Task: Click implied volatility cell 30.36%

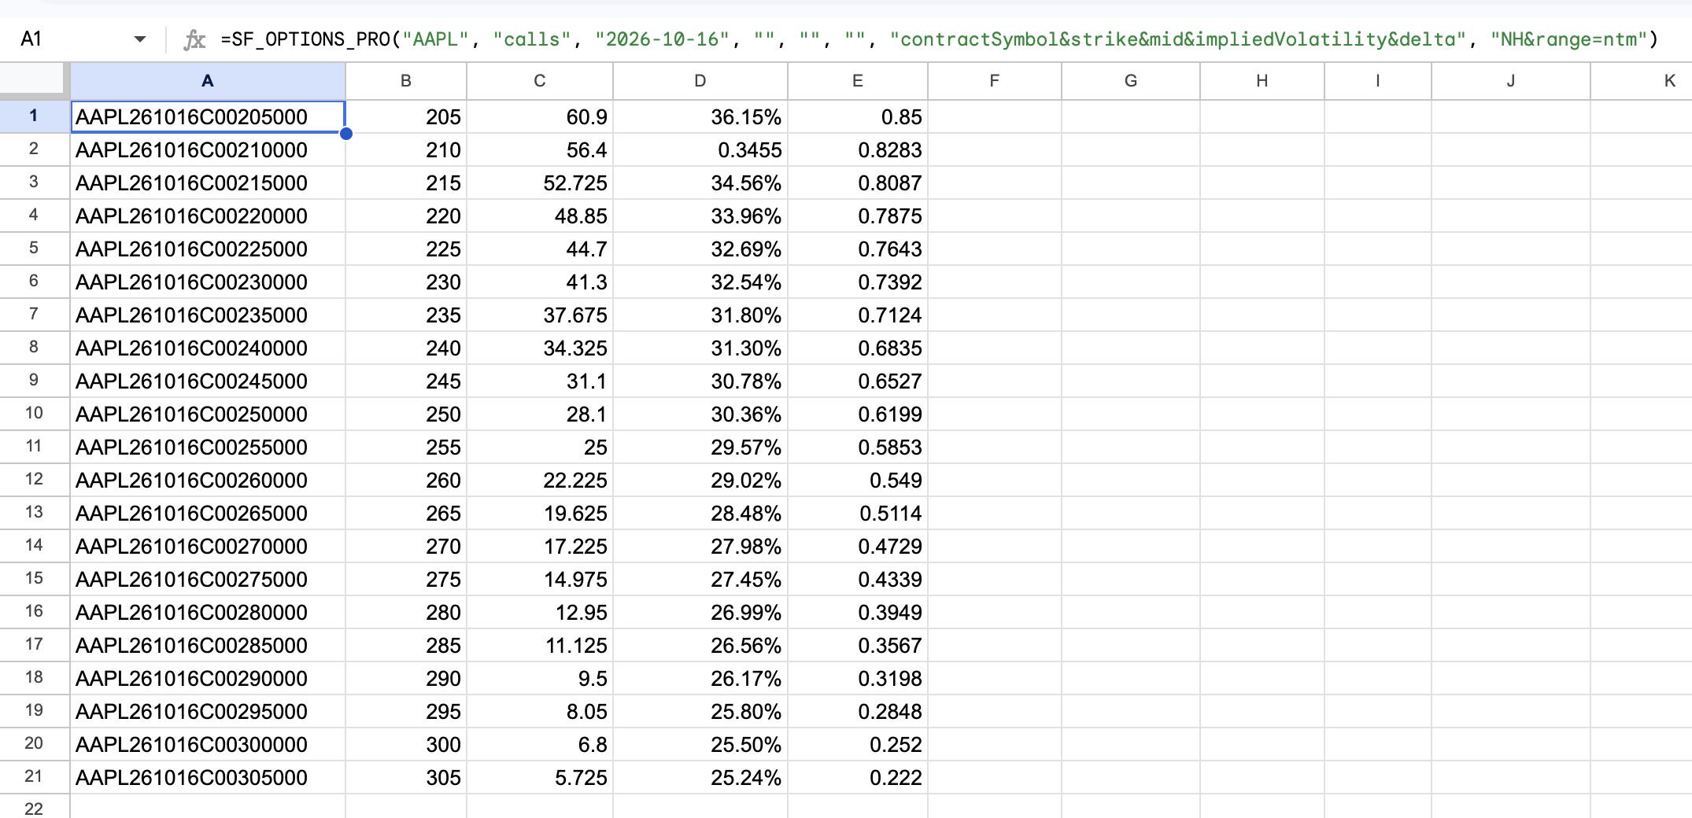Action: click(x=700, y=414)
